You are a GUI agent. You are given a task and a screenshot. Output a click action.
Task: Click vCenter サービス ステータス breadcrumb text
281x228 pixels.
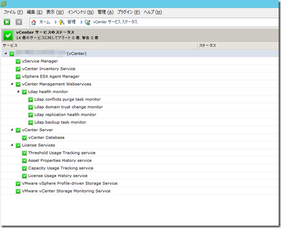pos(116,22)
